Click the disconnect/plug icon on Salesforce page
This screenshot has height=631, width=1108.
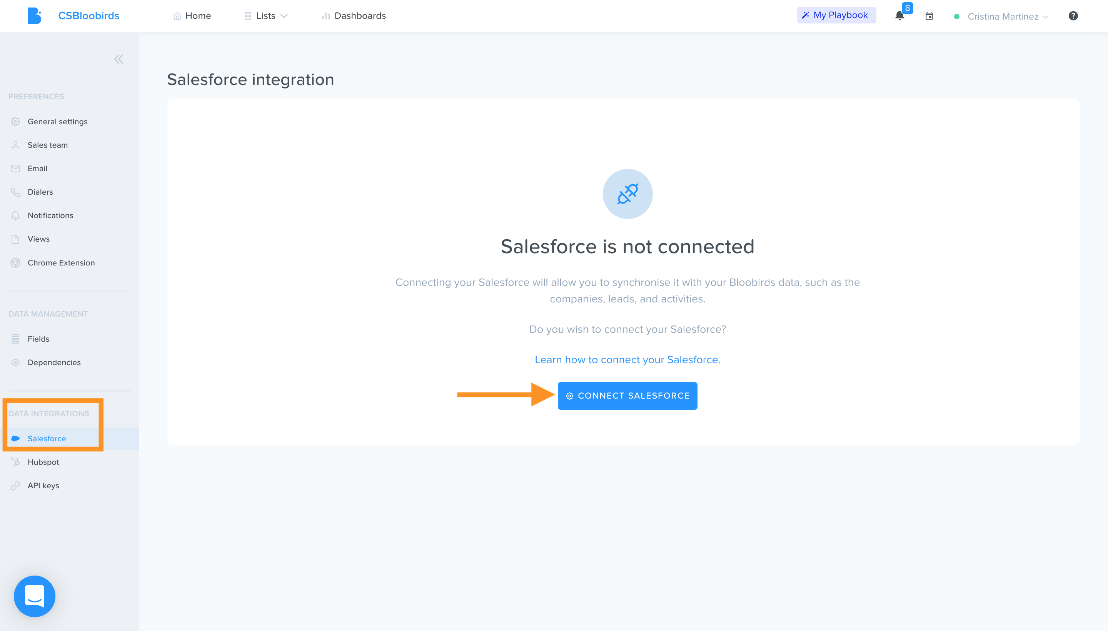point(627,194)
